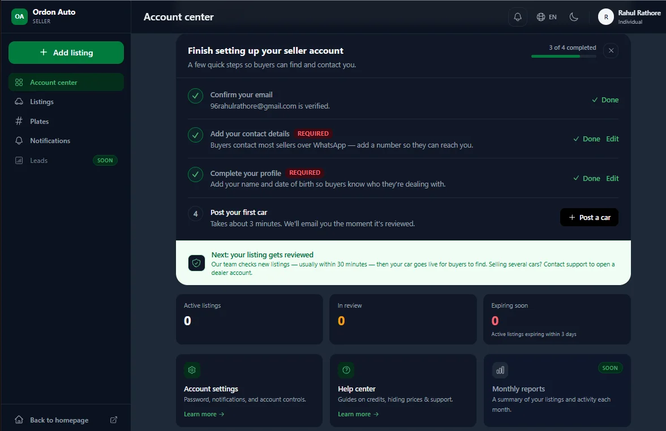The height and width of the screenshot is (431, 666).
Task: Open notifications bell in top bar
Action: [x=517, y=17]
